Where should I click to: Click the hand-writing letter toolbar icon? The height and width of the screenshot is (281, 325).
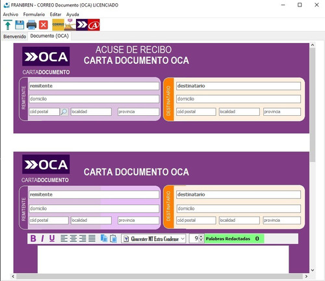pyautogui.click(x=70, y=25)
